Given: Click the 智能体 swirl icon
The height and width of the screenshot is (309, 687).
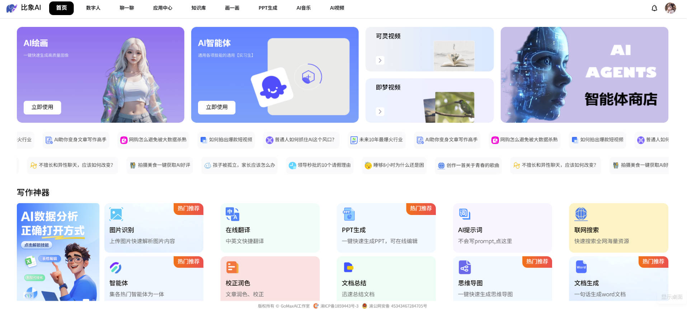Looking at the screenshot, I should 116,267.
